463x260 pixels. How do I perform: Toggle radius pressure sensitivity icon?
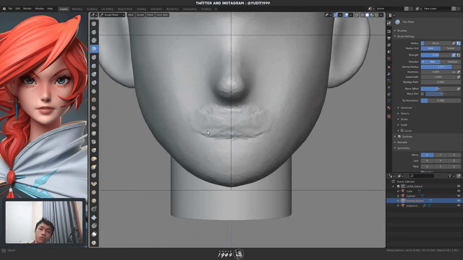pyautogui.click(x=454, y=43)
